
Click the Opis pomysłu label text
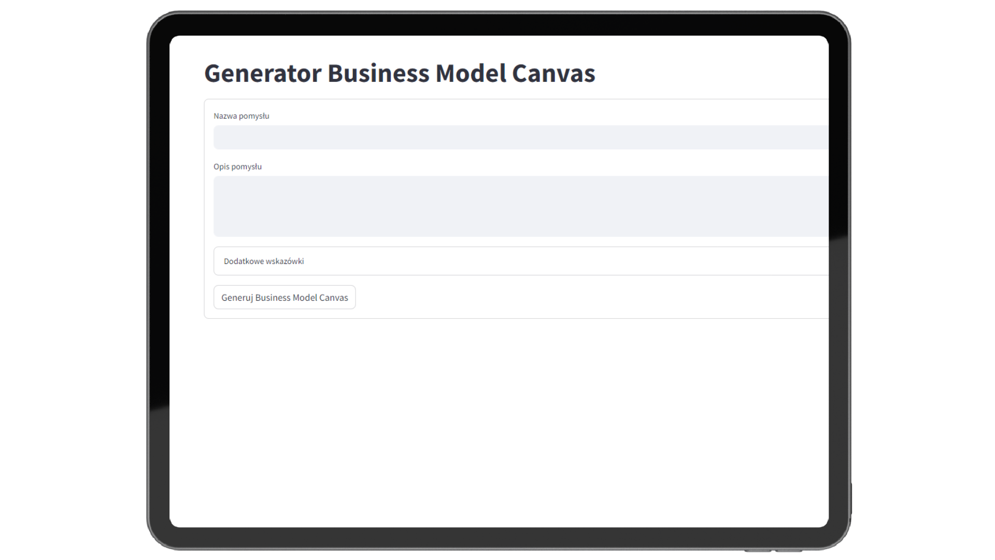pos(237,166)
